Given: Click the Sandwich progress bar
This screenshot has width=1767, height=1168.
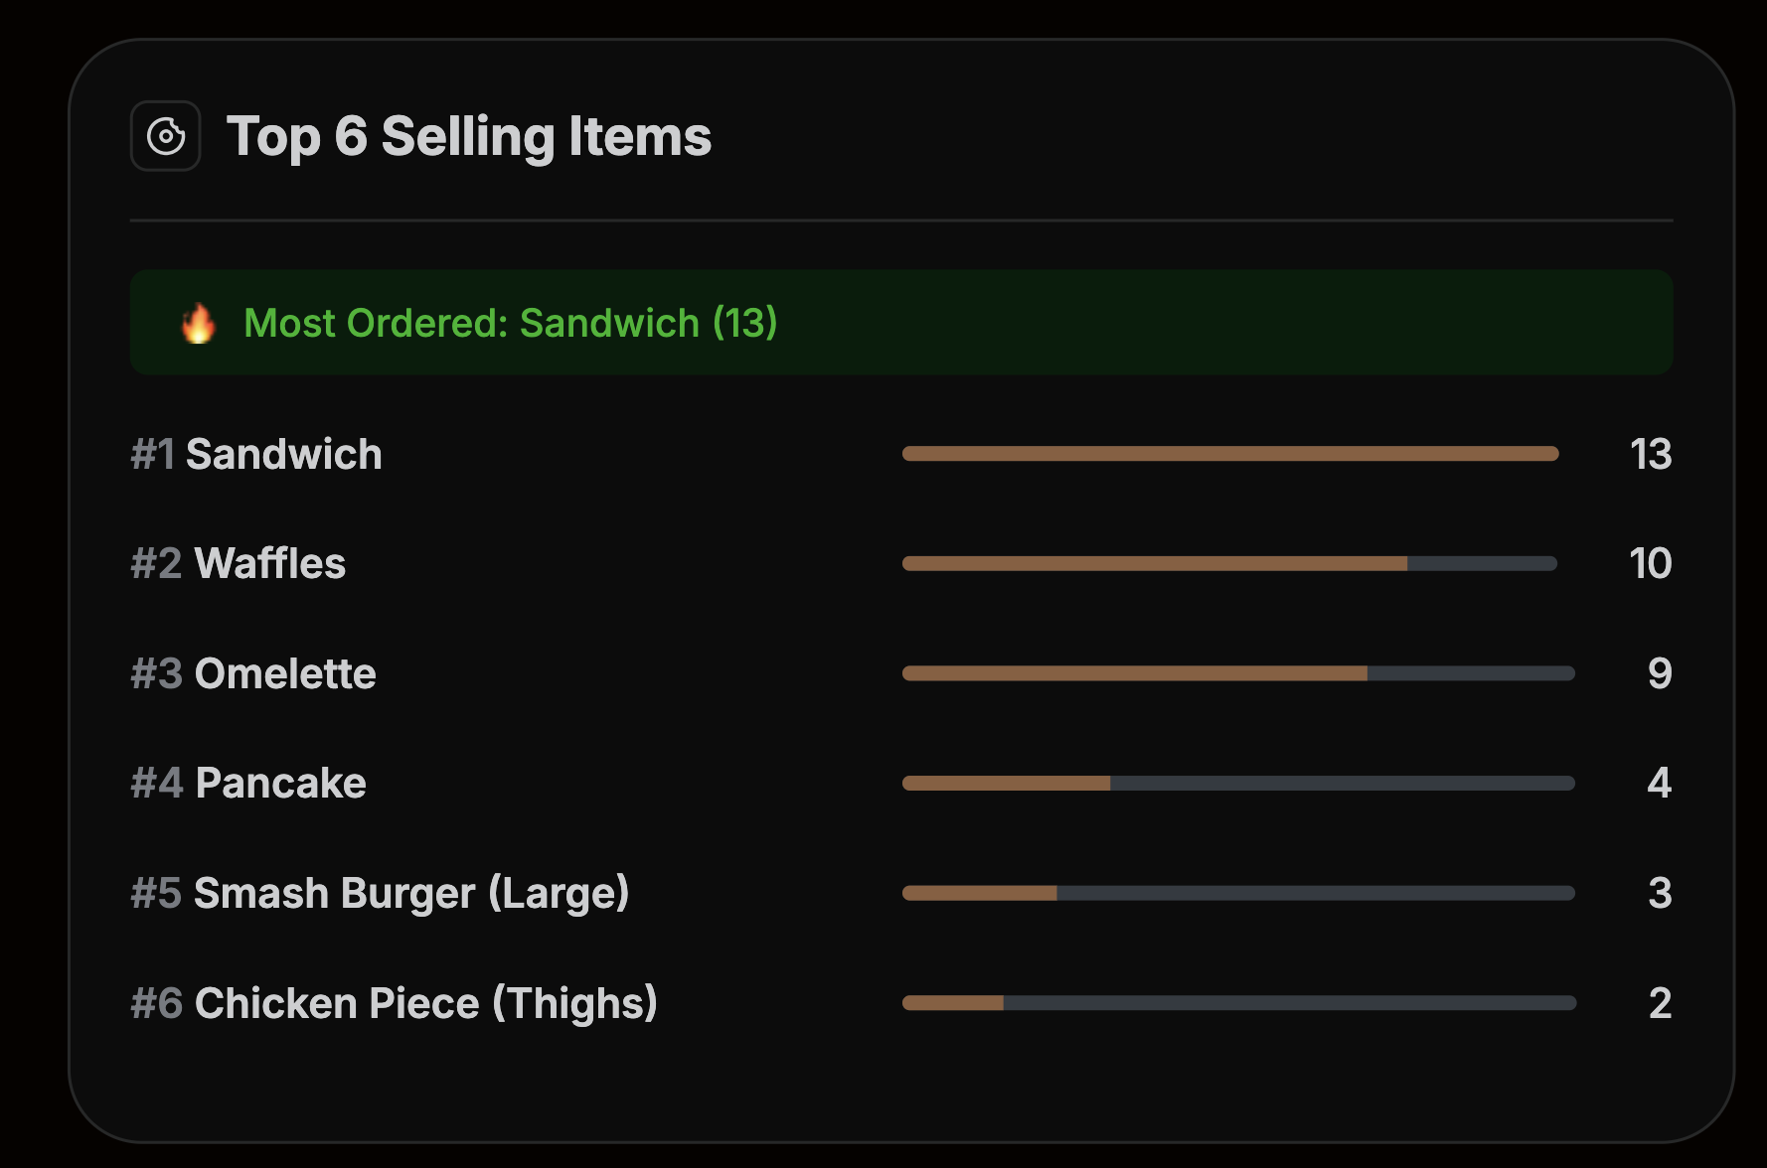Looking at the screenshot, I should tap(1230, 454).
